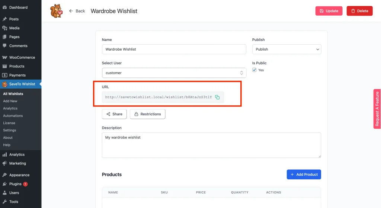Click the Comments bubble icon
The image size is (381, 208).
[4, 46]
